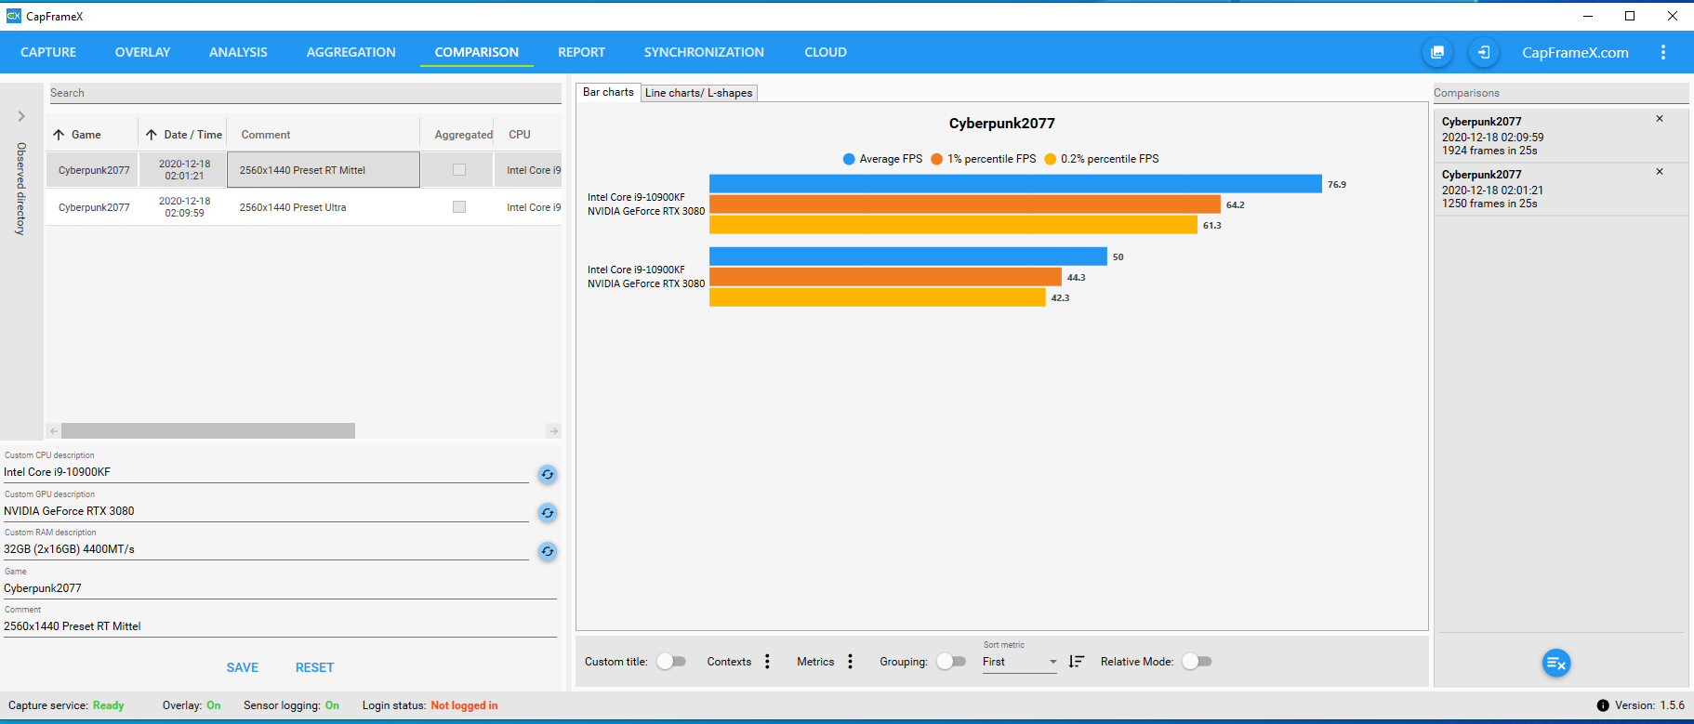This screenshot has height=724, width=1694.
Task: Switch to the OVERLAY tab
Action: point(142,52)
